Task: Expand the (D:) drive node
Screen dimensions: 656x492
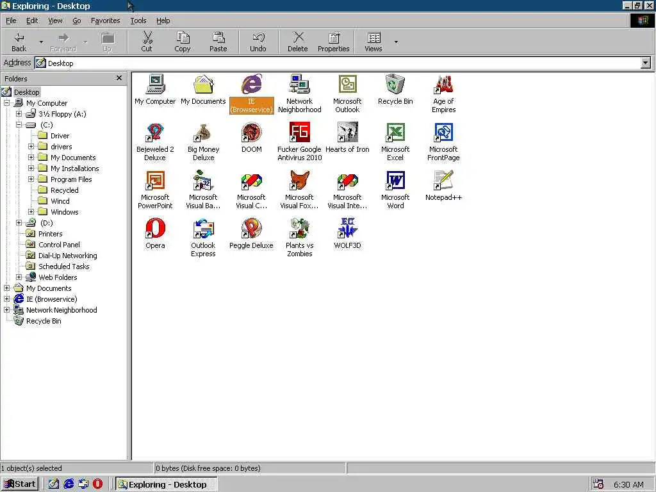Action: tap(19, 222)
